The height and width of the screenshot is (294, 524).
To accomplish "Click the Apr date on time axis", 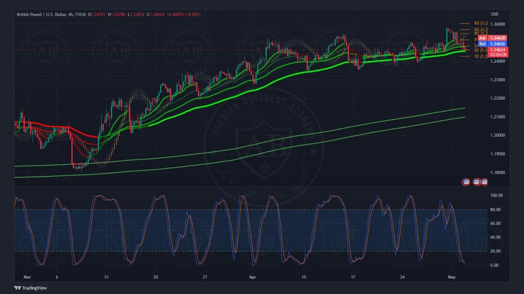I will click(x=253, y=277).
